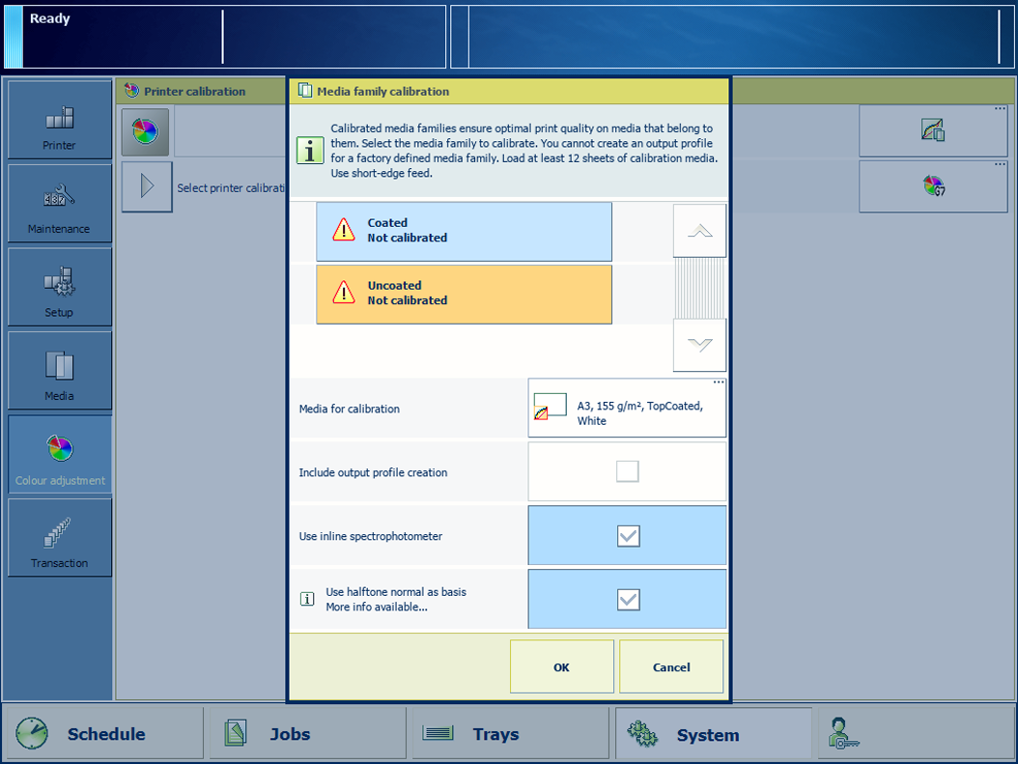Select the Colour adjustment section
The height and width of the screenshot is (764, 1018).
click(x=59, y=455)
